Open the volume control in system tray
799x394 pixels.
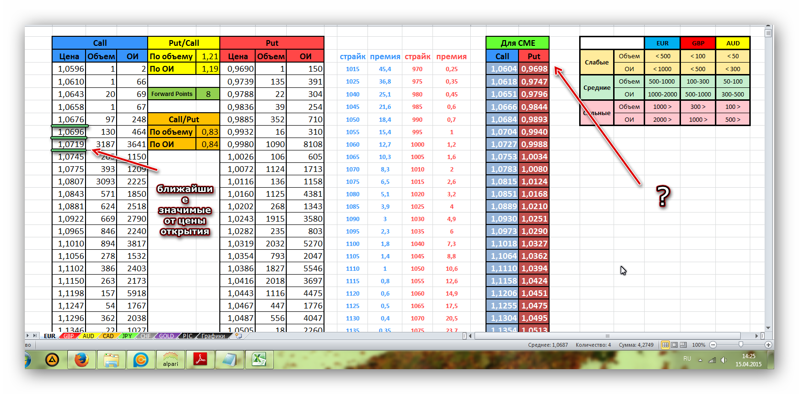point(723,360)
